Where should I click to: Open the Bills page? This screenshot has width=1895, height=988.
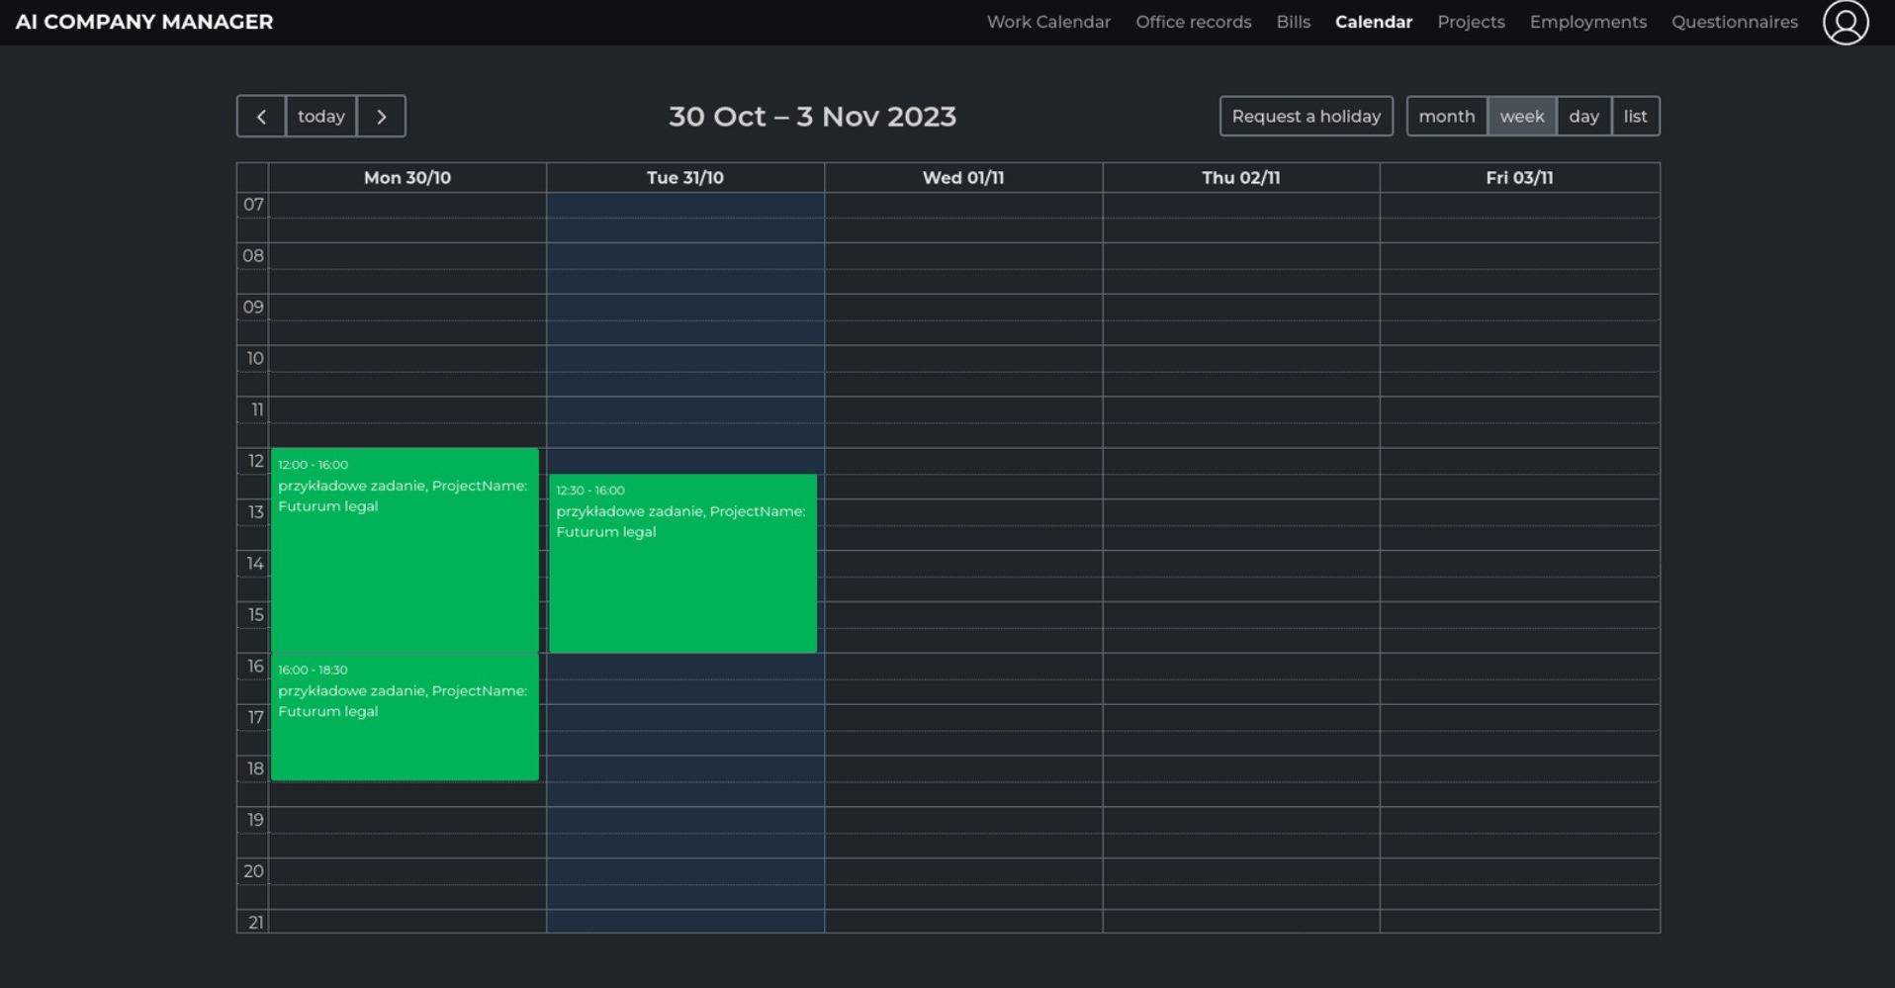click(x=1293, y=22)
